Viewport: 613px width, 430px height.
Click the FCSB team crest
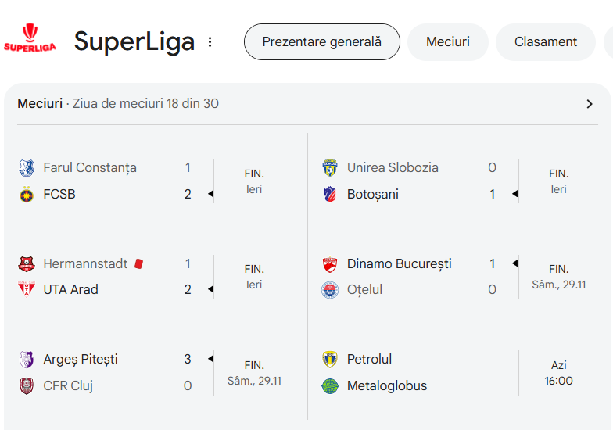coord(27,195)
